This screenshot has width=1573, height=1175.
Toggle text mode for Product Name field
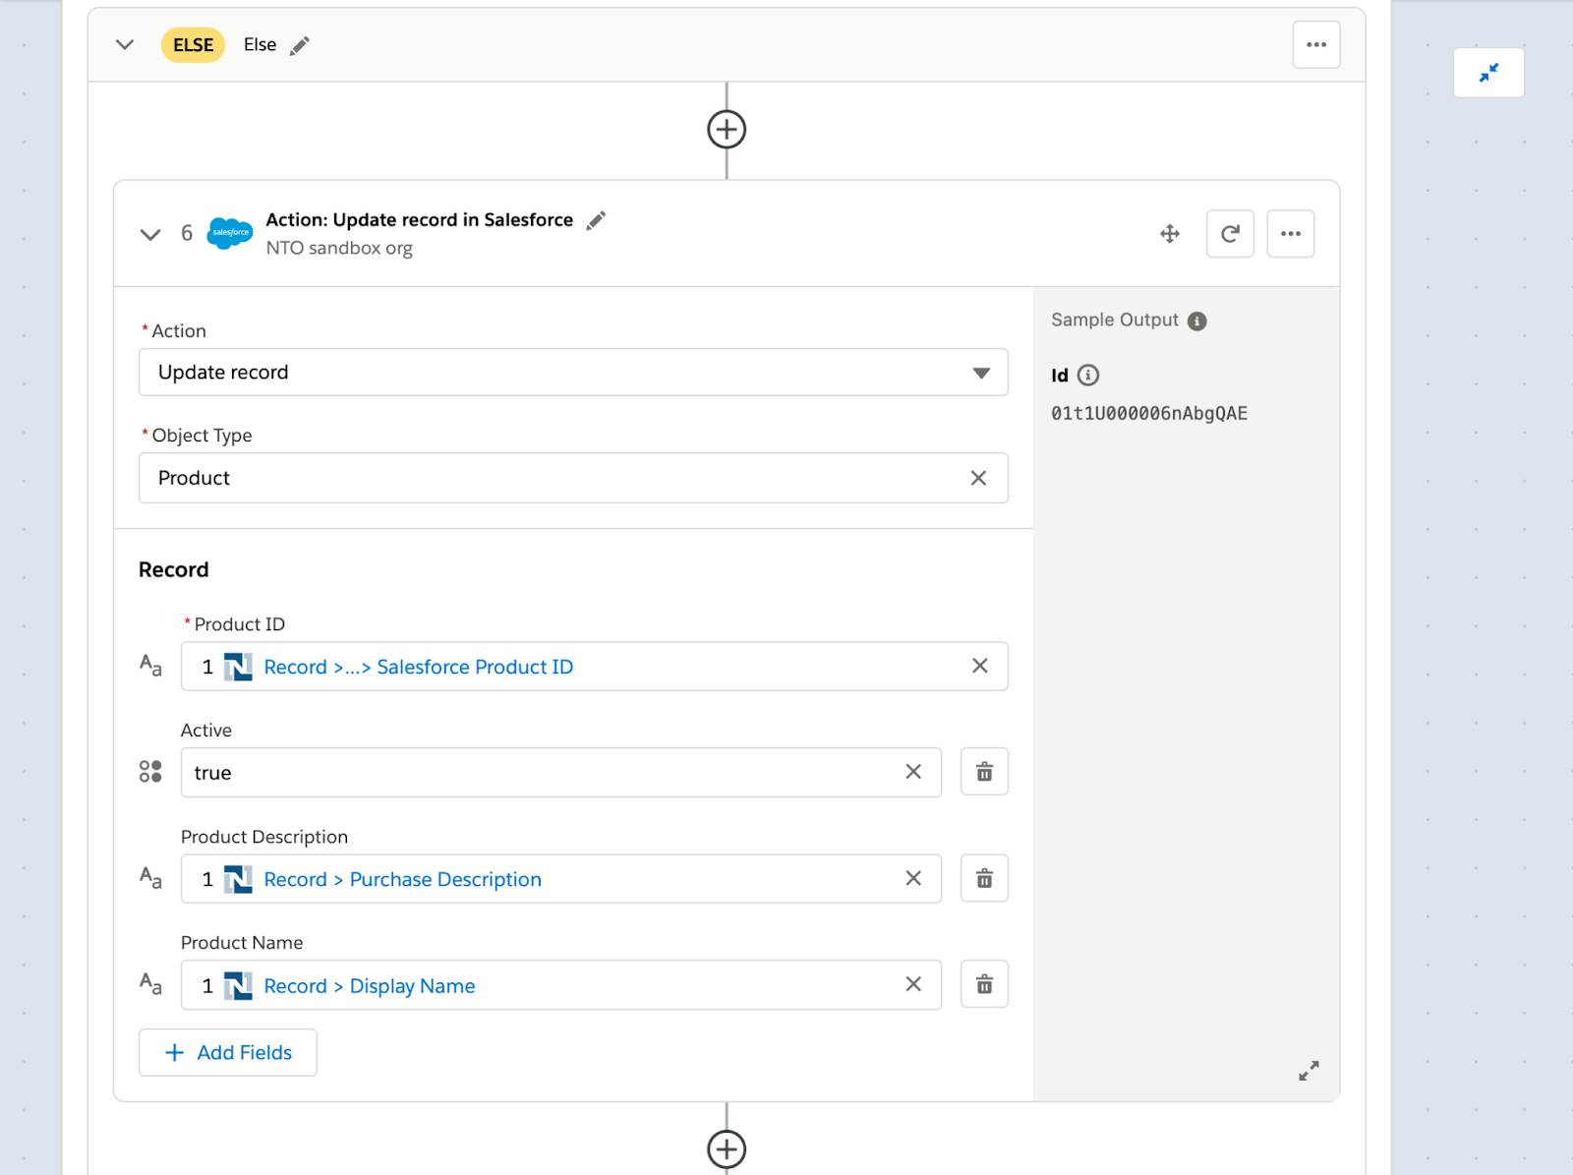(x=150, y=984)
